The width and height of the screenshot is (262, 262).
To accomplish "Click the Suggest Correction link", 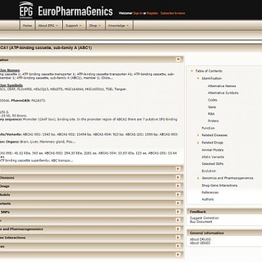I will (x=204, y=218).
